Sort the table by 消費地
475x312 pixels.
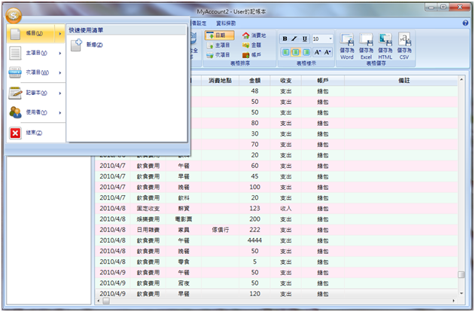point(254,35)
